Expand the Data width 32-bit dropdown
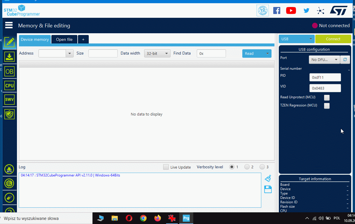This screenshot has height=224, width=355. (x=157, y=53)
